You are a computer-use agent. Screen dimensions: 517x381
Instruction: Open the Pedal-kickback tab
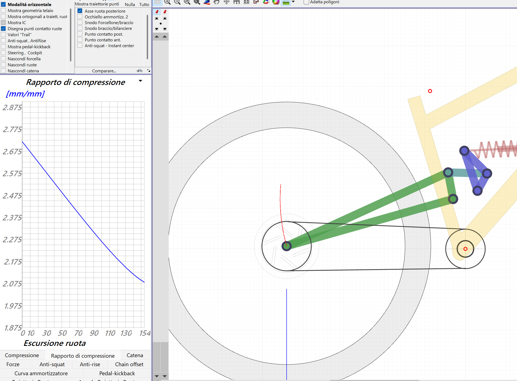[117, 373]
